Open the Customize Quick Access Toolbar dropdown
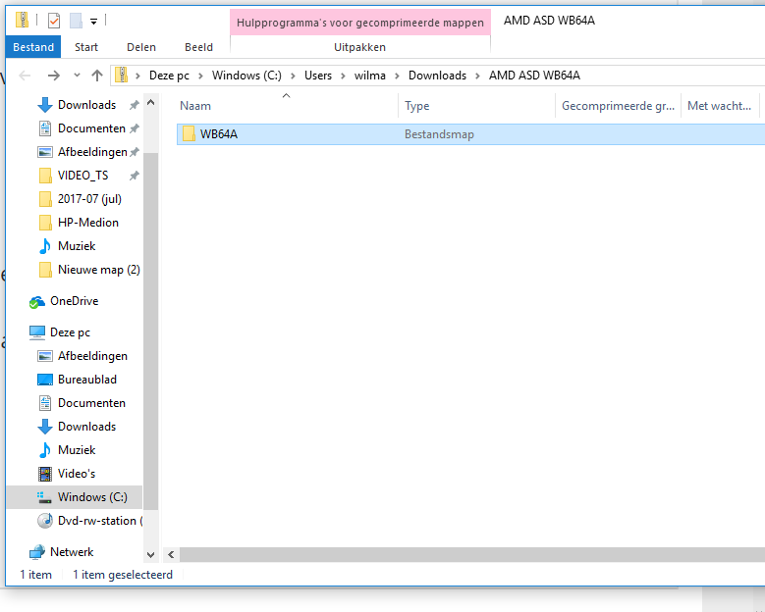This screenshot has width=765, height=612. (93, 21)
